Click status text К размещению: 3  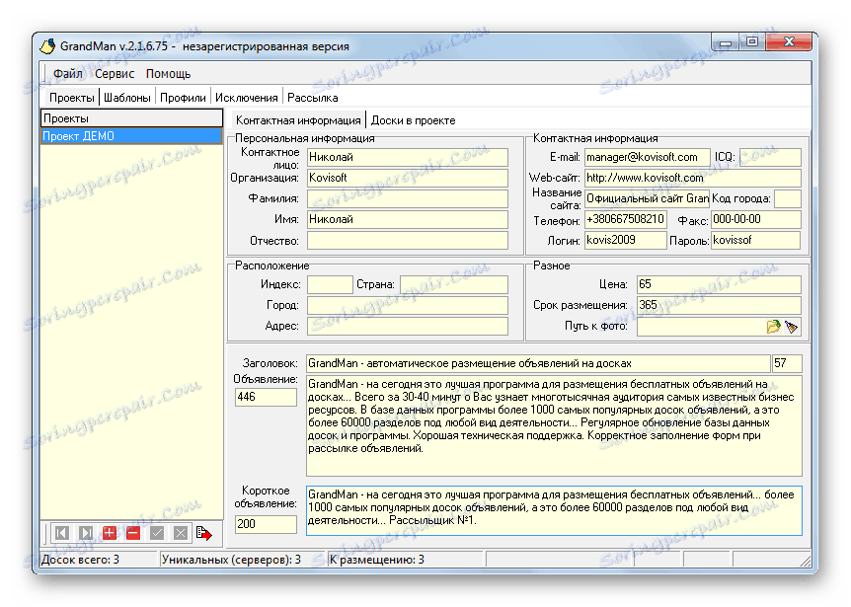377,560
